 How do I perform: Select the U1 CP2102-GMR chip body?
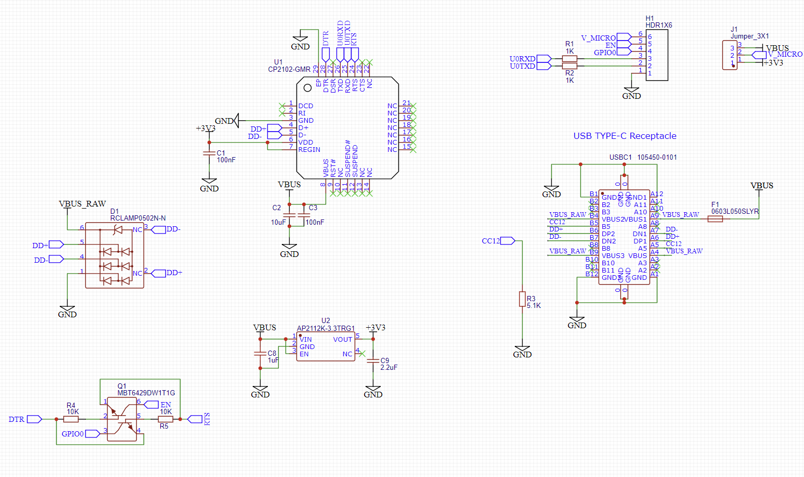pyautogui.click(x=347, y=127)
